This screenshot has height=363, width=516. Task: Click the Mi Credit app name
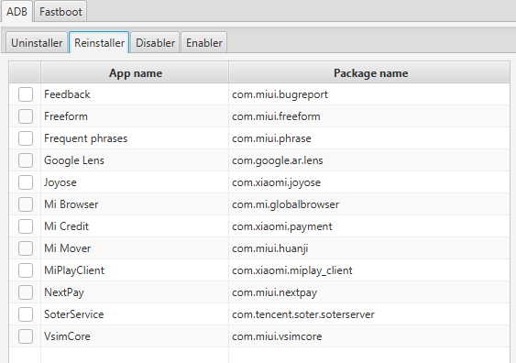[x=67, y=226]
